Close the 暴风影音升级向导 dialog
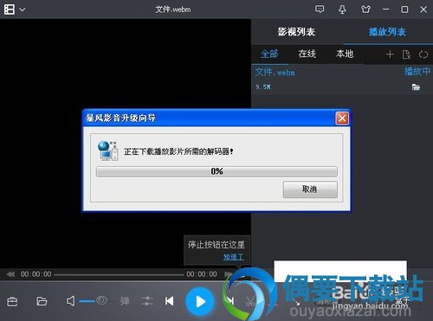The width and height of the screenshot is (433, 321). coord(342,119)
